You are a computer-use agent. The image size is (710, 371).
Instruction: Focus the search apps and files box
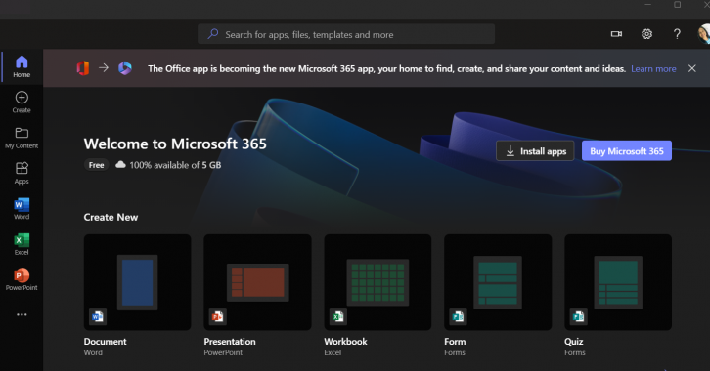[346, 34]
